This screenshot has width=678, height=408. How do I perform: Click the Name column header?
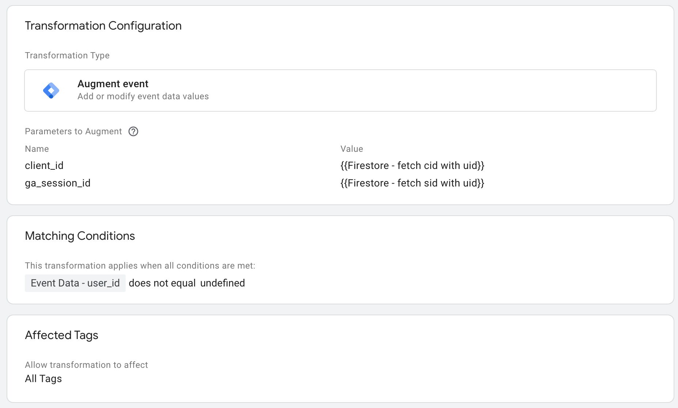click(x=37, y=149)
